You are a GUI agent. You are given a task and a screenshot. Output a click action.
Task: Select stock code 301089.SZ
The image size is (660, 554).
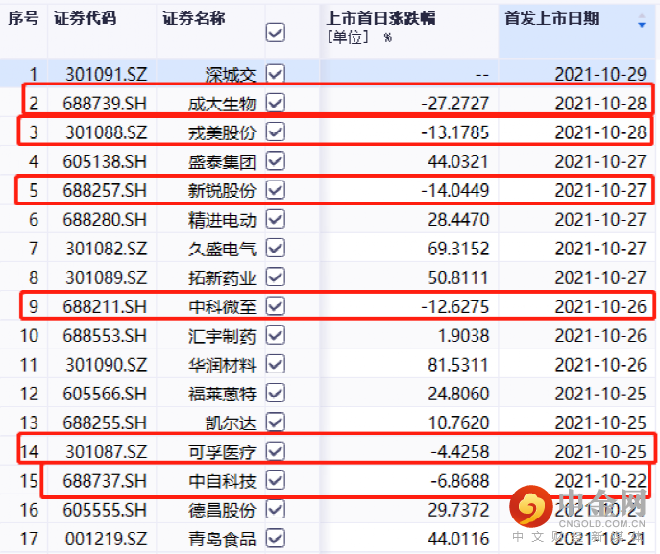click(x=106, y=278)
